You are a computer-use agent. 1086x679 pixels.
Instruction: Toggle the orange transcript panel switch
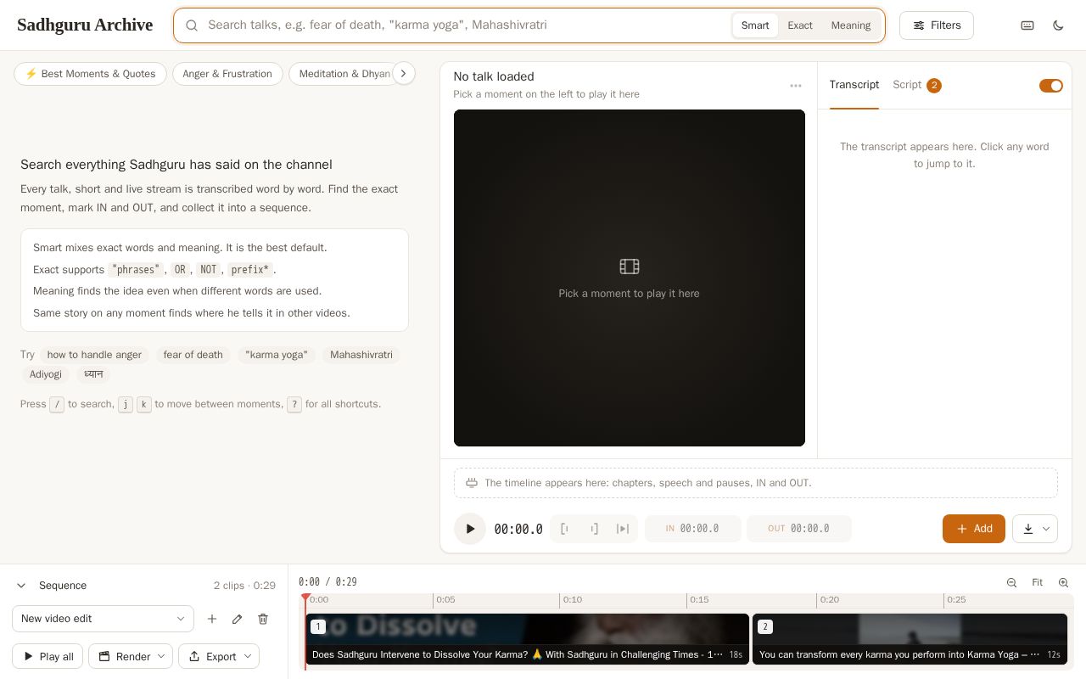[x=1051, y=86]
